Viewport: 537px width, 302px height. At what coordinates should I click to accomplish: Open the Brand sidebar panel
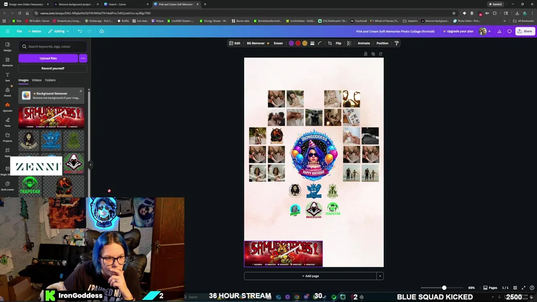tap(8, 92)
